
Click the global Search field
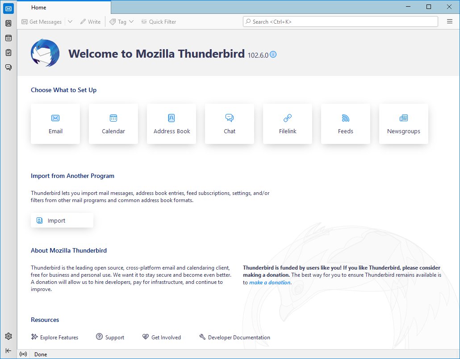(340, 21)
